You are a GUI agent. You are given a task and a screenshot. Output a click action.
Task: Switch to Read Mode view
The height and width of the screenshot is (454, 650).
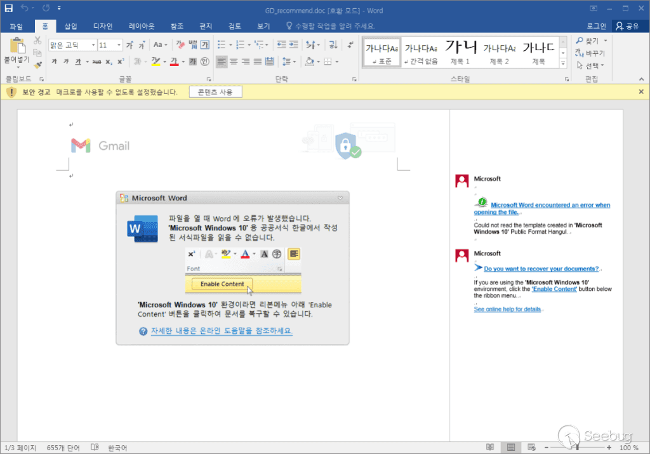tap(489, 448)
